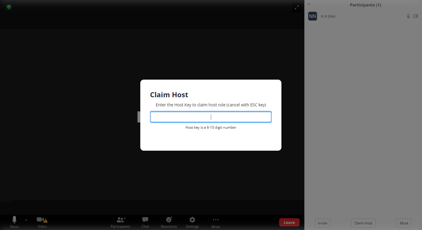Image resolution: width=422 pixels, height=230 pixels.
Task: Focus the Host Key input field
Action: pos(211,117)
